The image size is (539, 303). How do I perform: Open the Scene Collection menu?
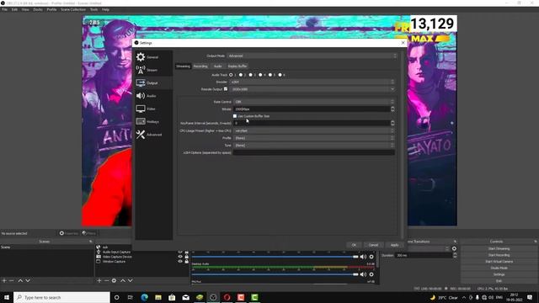[73, 9]
